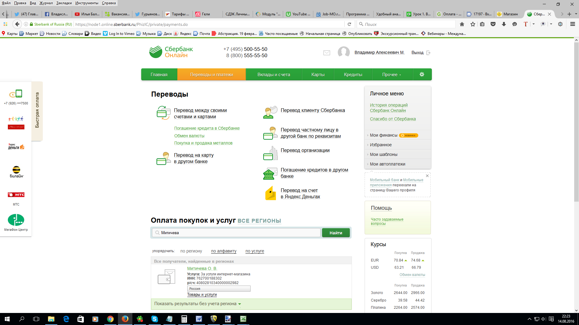This screenshot has height=325, width=579.
Task: Select quick payment for phone +7 (926) •••7500
Action: pyautogui.click(x=16, y=97)
